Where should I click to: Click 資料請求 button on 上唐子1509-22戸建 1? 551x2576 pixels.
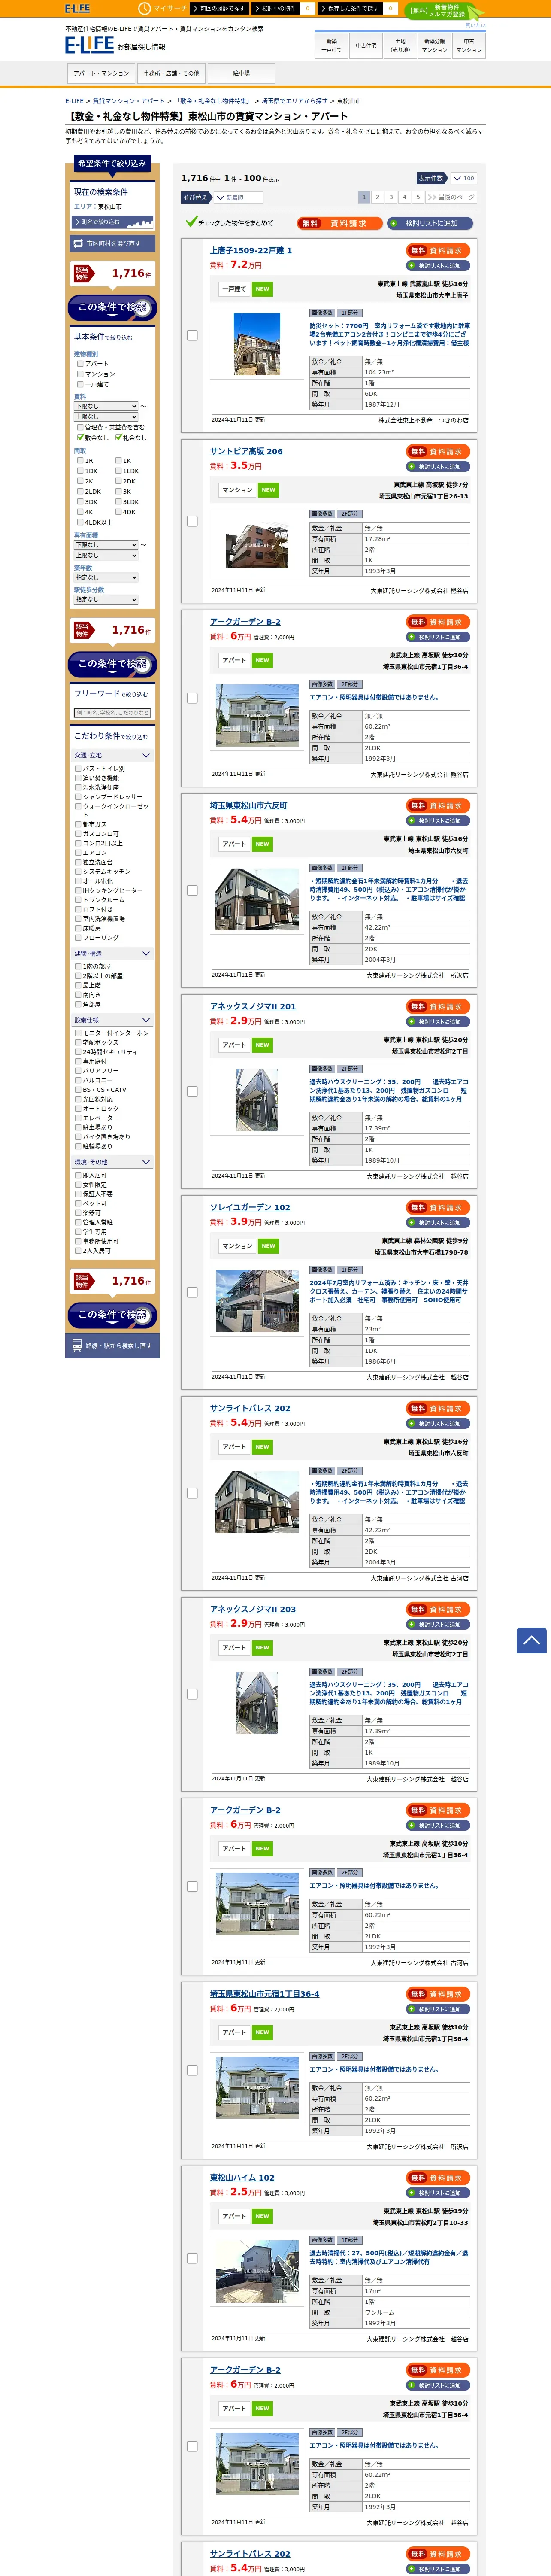(x=438, y=251)
